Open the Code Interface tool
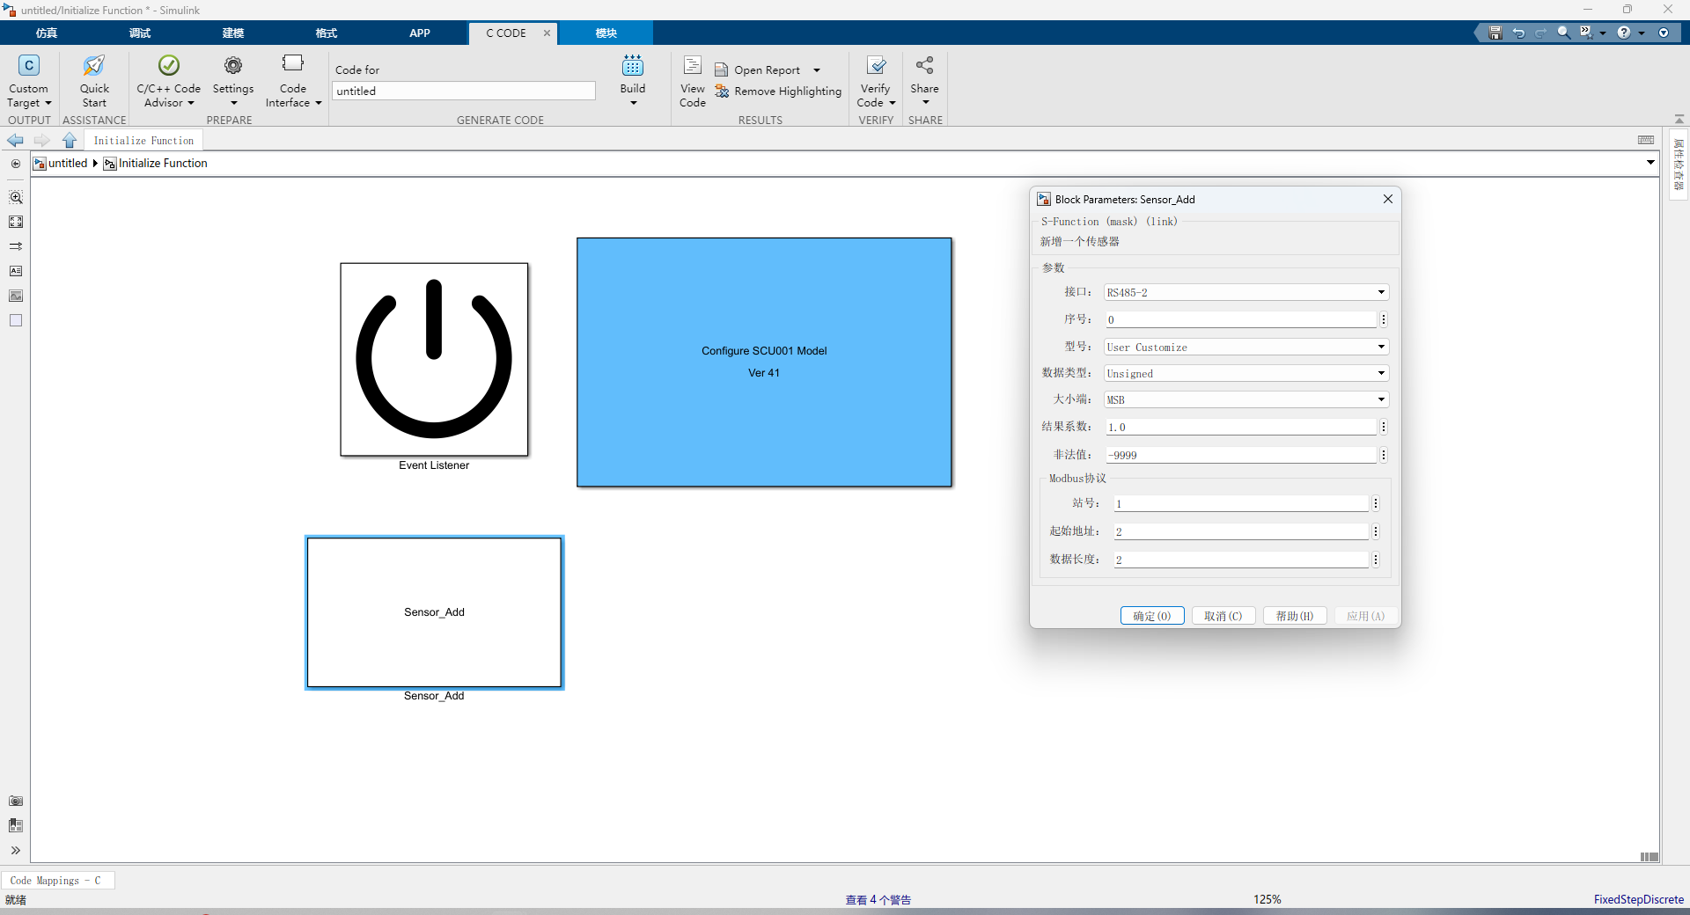Screen dimensions: 1690x915 tap(293, 81)
